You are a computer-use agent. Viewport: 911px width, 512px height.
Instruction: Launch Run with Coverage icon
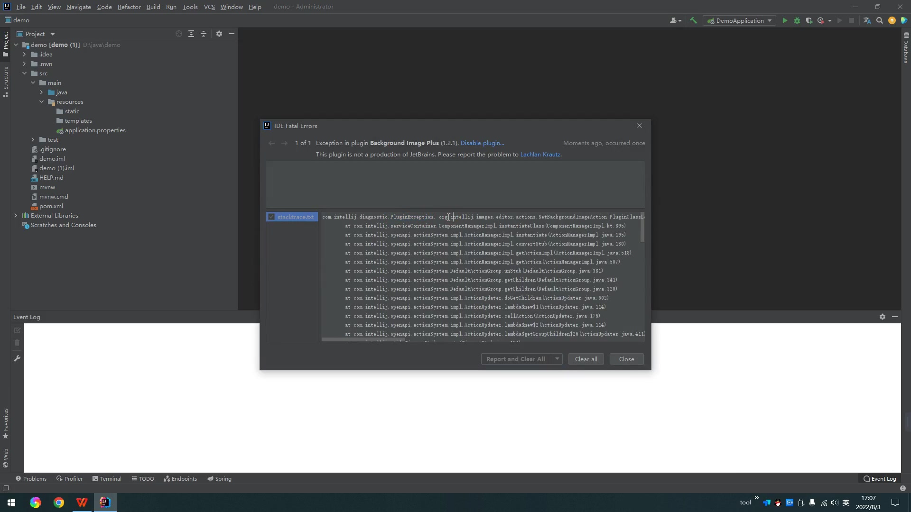pos(809,20)
